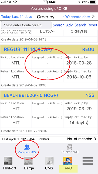Open container REGU8111114(40GP) record
The image size is (98, 174).
[x=28, y=49]
